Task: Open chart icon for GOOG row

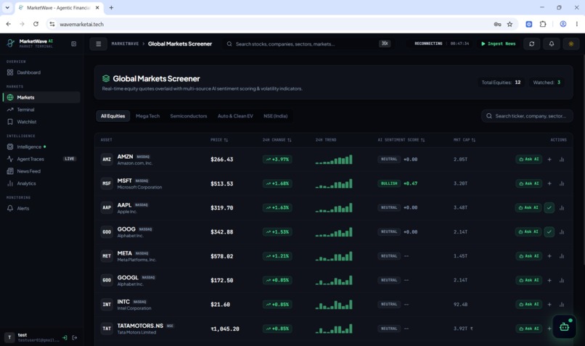Action: point(562,232)
